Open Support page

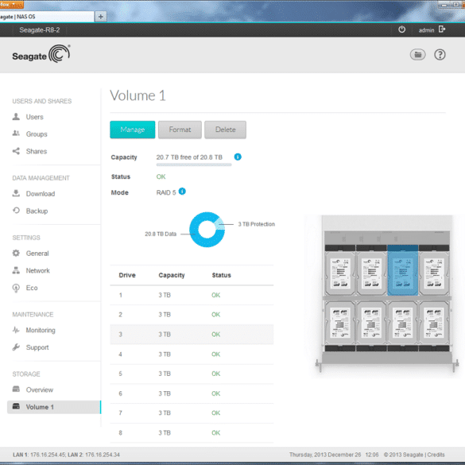[x=37, y=347]
